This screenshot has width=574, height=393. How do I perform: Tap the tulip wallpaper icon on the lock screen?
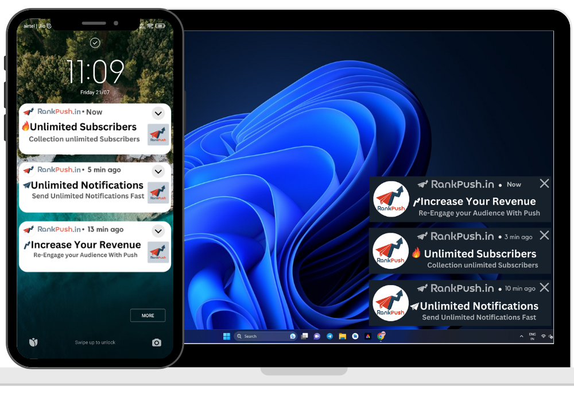coord(33,342)
